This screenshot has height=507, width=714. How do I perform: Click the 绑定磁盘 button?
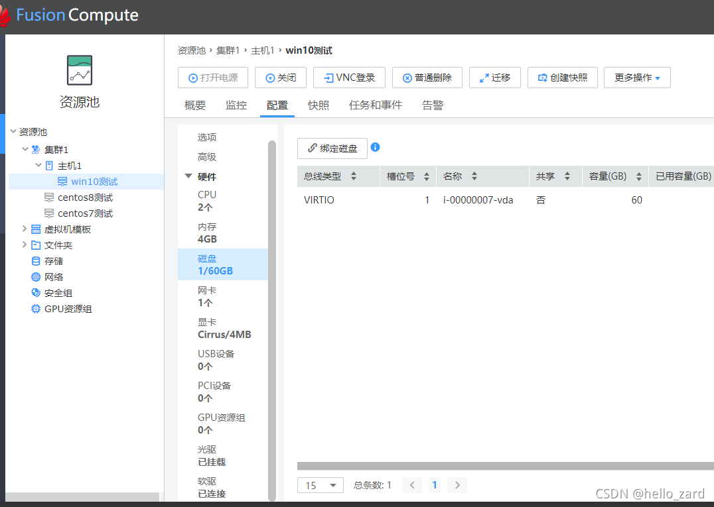332,148
